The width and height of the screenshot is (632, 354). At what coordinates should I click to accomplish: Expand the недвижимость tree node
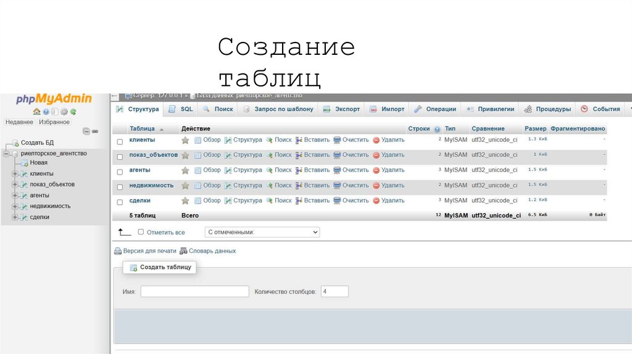pos(15,206)
